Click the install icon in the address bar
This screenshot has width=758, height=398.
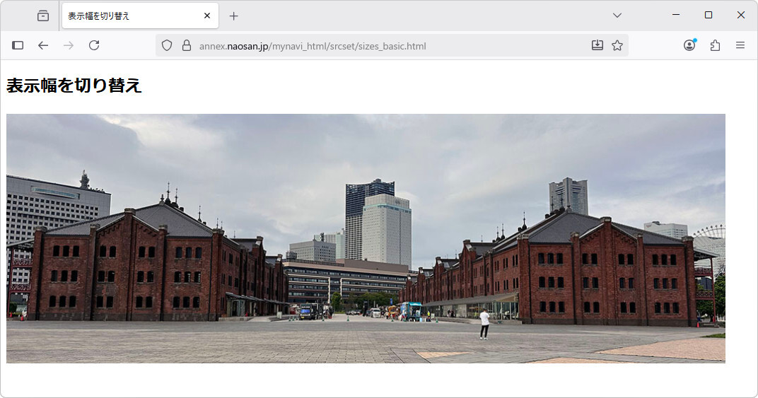(x=597, y=45)
